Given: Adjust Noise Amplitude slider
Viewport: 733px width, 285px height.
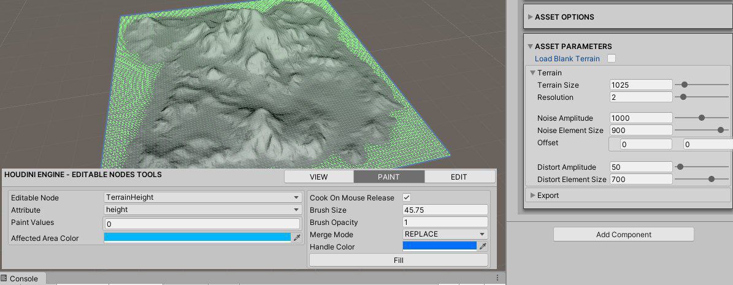Looking at the screenshot, I should coord(701,118).
